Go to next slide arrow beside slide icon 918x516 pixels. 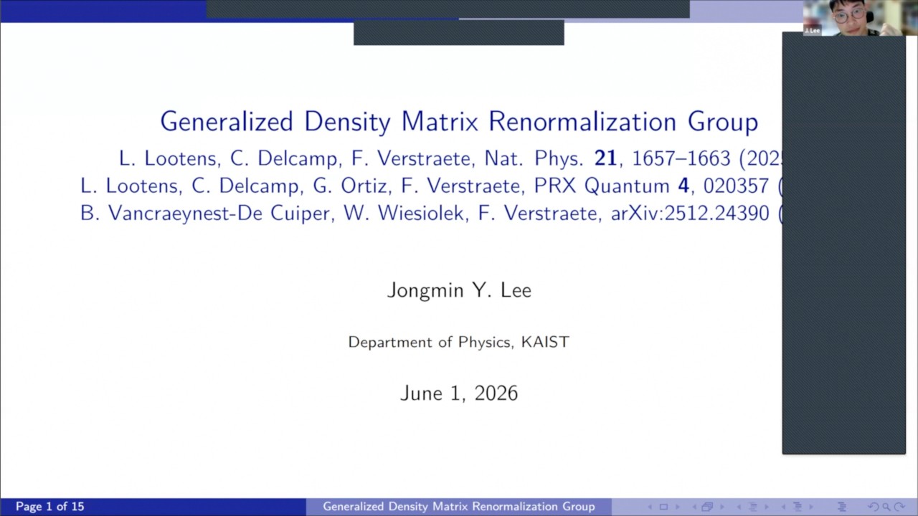pyautogui.click(x=678, y=507)
